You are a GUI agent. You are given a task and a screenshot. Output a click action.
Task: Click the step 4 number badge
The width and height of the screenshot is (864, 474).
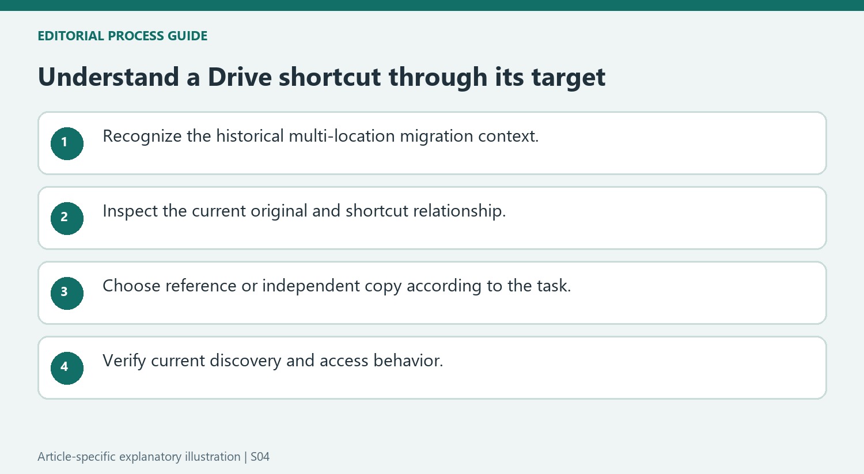67,368
